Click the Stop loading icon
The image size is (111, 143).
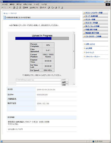click(x=14, y=7)
